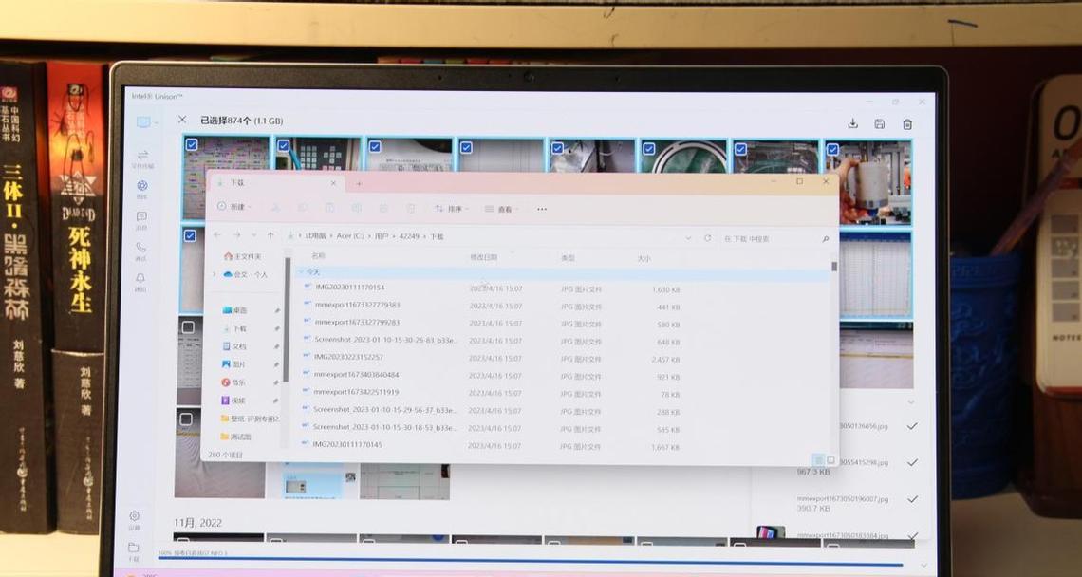Go back with Explorer's back arrow
This screenshot has width=1082, height=577.
coord(217,235)
